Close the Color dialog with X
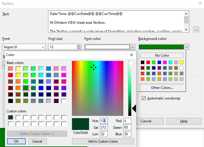 point(132,55)
